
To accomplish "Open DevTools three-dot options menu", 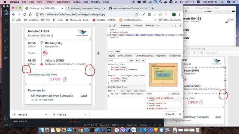I will click(176, 26).
